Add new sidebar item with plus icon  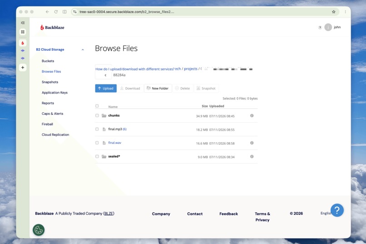23,68
